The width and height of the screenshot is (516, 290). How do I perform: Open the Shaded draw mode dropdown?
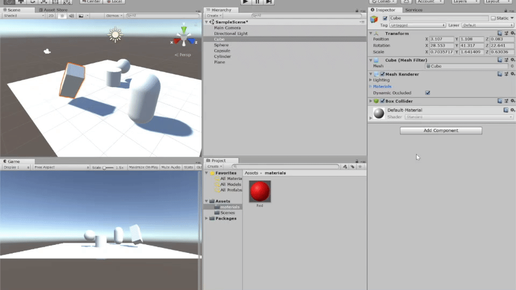[24, 16]
